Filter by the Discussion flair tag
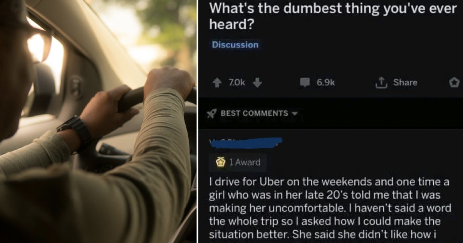 click(x=235, y=45)
